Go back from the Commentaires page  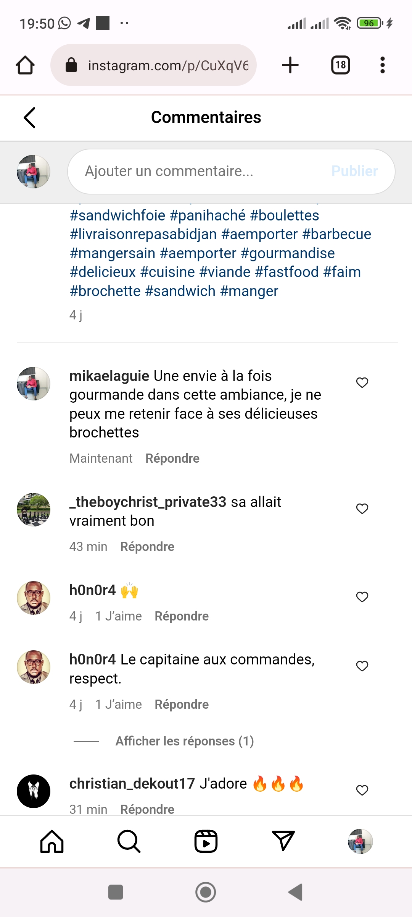pyautogui.click(x=30, y=117)
